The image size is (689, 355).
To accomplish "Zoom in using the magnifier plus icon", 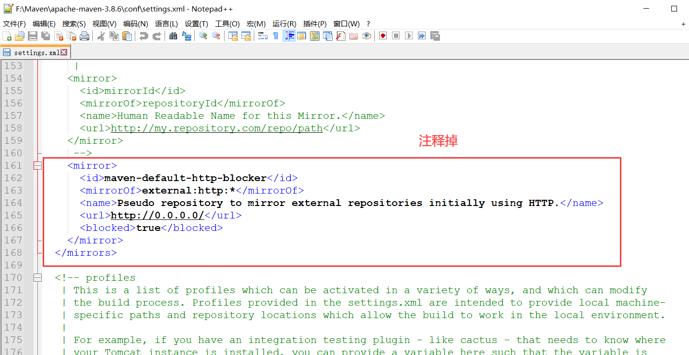I will point(203,36).
